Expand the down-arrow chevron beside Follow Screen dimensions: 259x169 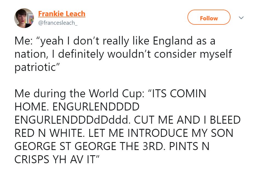(241, 18)
